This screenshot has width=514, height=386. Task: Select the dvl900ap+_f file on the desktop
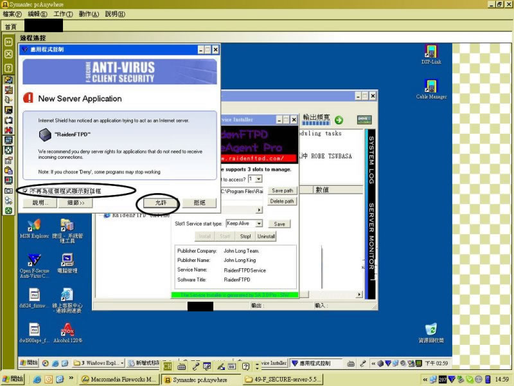coord(34,333)
